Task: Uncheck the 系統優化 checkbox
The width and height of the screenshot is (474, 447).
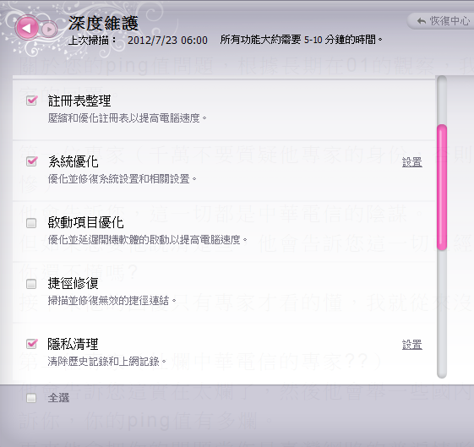Action: [x=31, y=161]
